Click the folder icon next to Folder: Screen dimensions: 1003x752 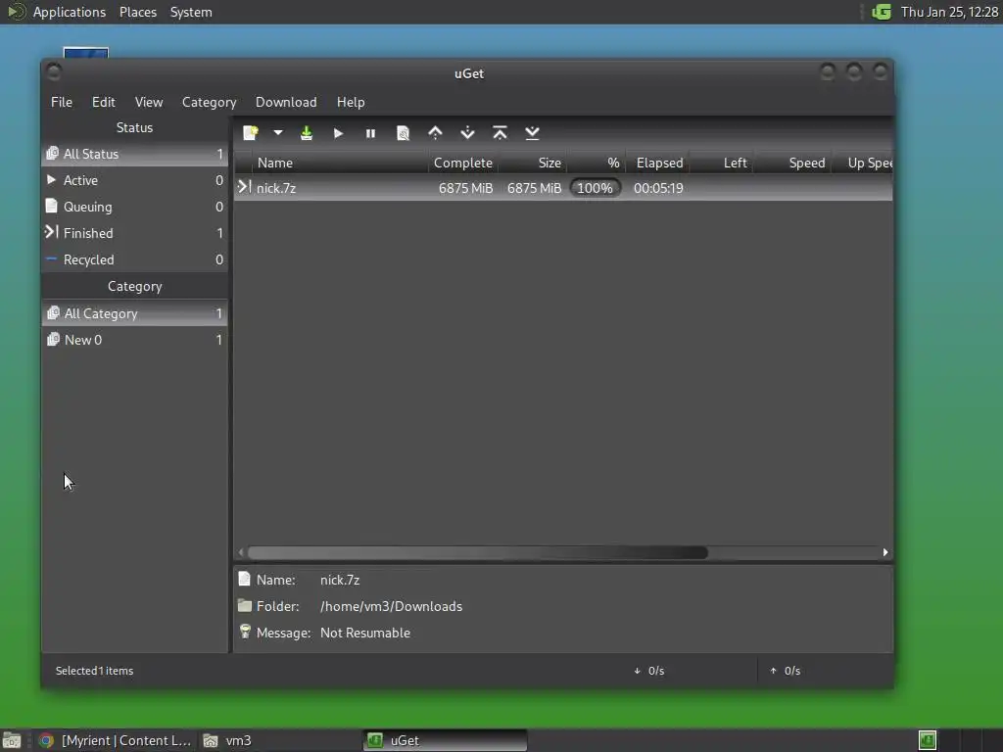tap(244, 605)
